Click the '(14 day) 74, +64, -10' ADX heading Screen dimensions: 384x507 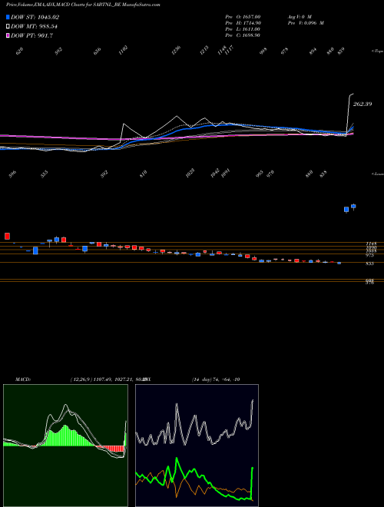(216, 379)
